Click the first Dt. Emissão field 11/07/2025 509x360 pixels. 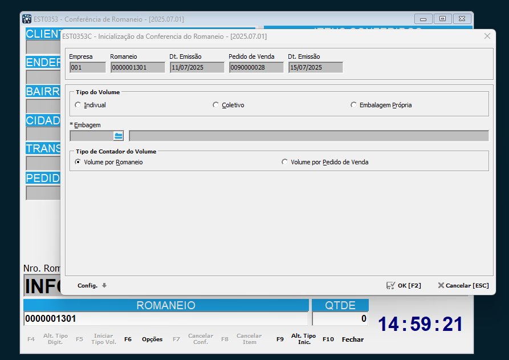coord(197,67)
